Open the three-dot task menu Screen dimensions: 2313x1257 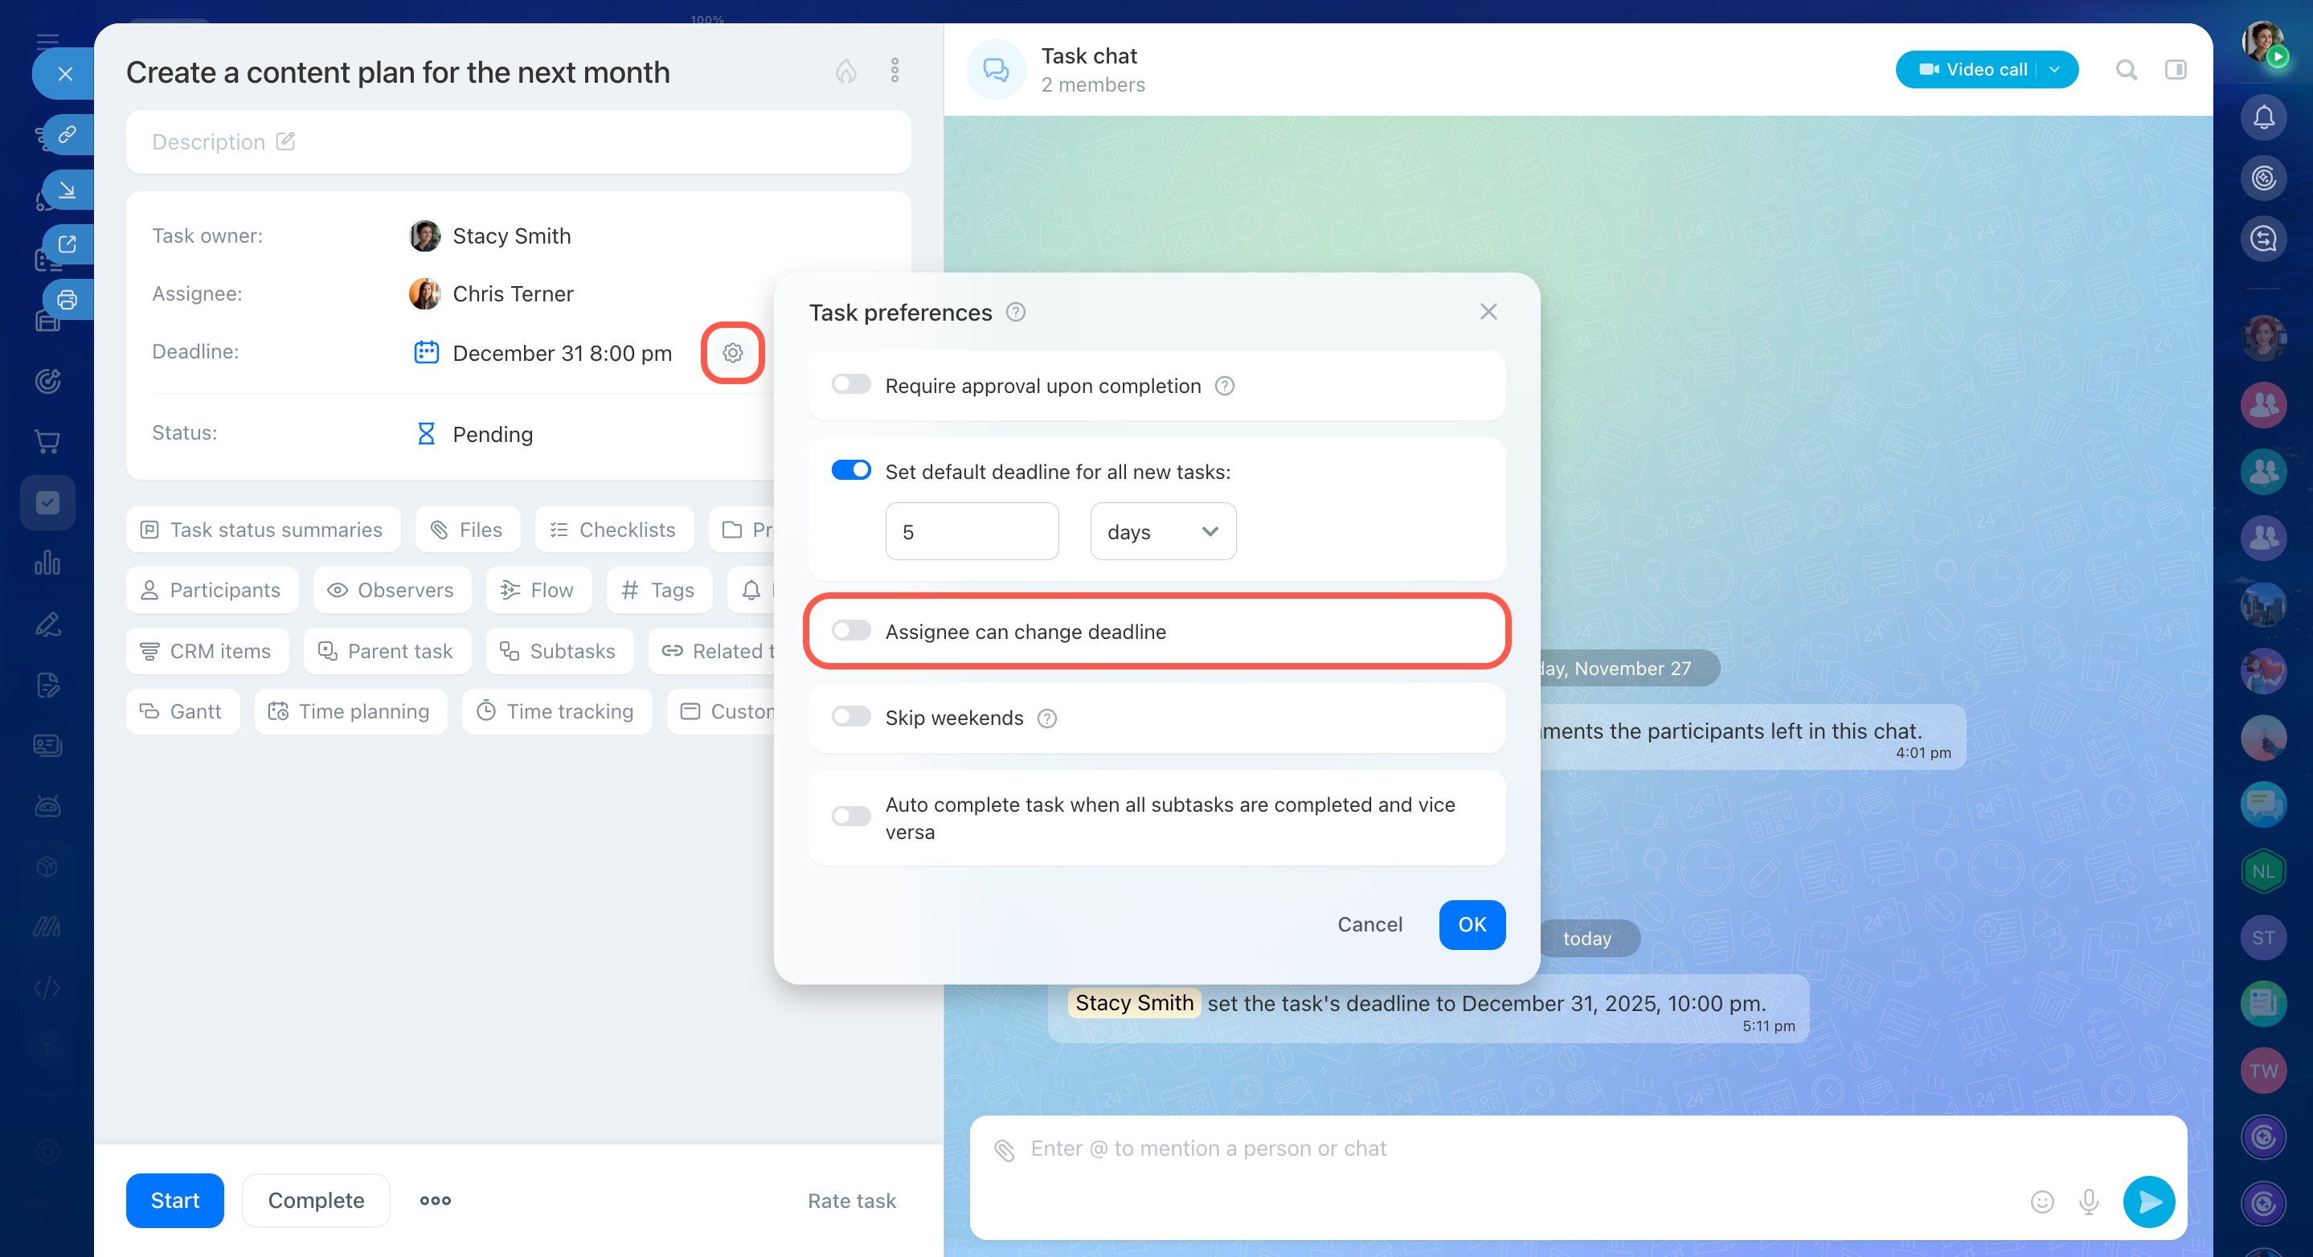coord(894,71)
